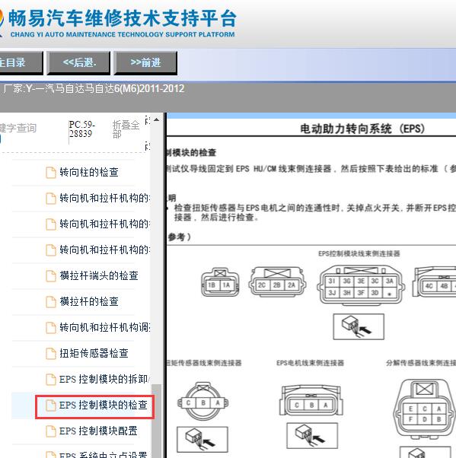The width and height of the screenshot is (456, 458).
Task: Click the document icon beside 转向机和拉杆机构调
Action: click(x=51, y=328)
